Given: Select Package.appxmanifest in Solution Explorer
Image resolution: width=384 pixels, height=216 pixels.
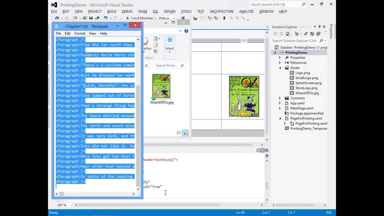Looking at the screenshot, I should [x=307, y=113].
